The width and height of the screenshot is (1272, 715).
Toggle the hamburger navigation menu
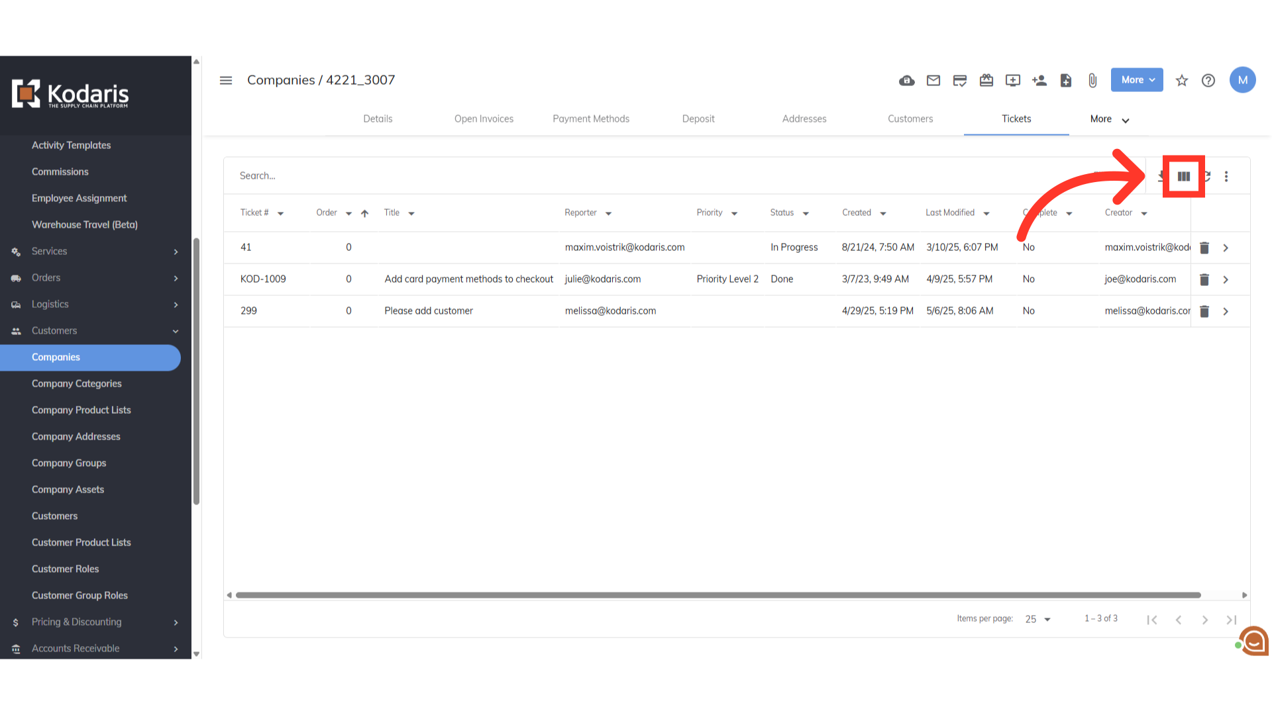pos(226,80)
